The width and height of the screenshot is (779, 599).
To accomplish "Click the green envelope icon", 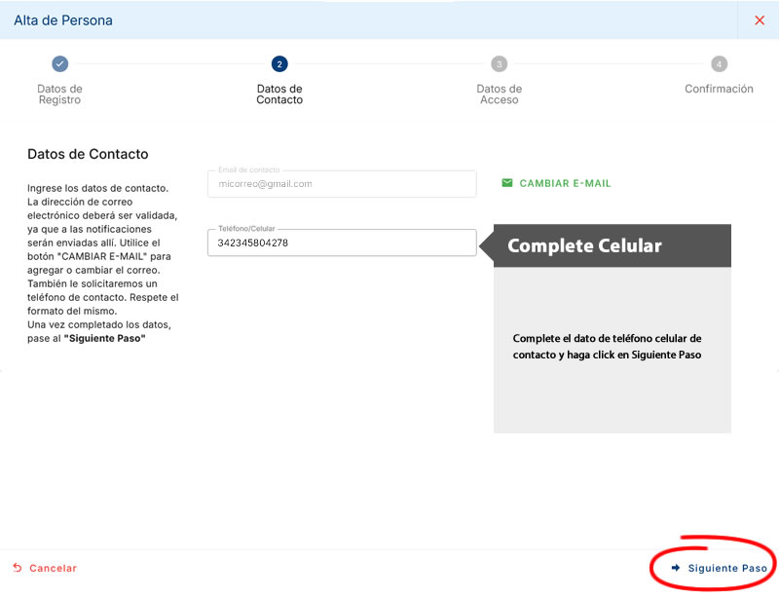I will [x=506, y=183].
